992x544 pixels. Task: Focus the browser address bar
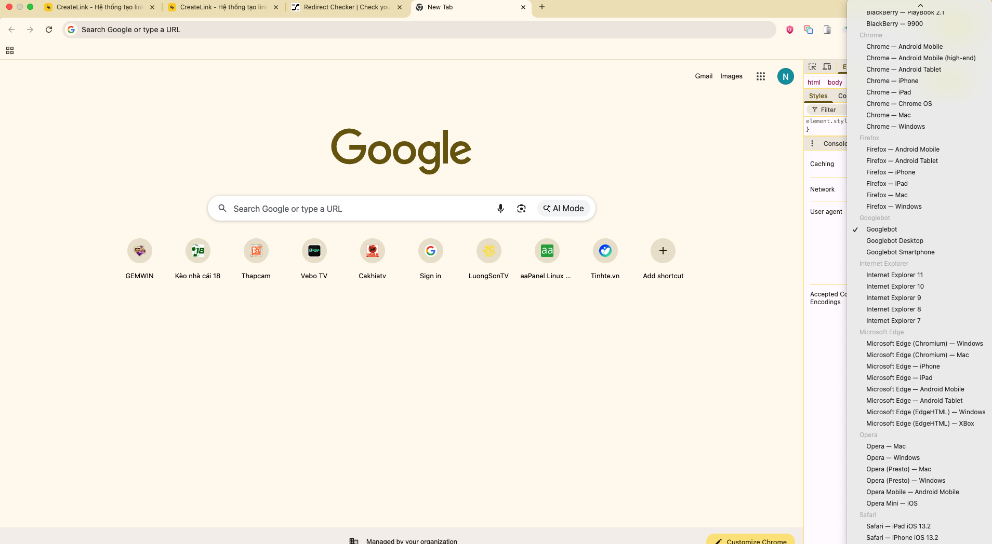click(x=419, y=30)
